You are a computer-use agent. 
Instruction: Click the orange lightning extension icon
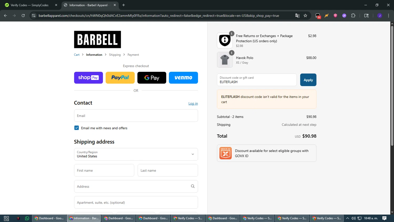[x=326, y=16]
